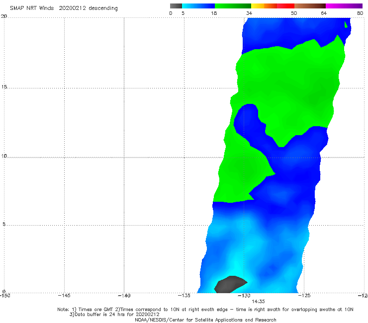Click the longitude axis label '-130'
This screenshot has width=368, height=323.
pos(244,296)
